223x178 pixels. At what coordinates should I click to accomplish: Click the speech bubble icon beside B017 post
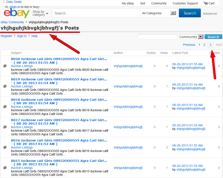click(x=5, y=127)
